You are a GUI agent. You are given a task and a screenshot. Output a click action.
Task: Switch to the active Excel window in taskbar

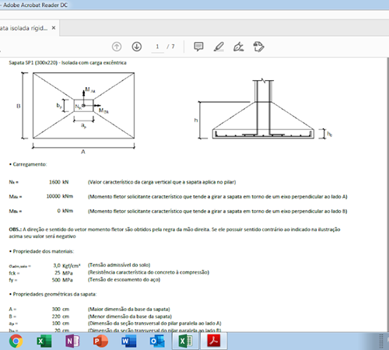click(x=185, y=341)
